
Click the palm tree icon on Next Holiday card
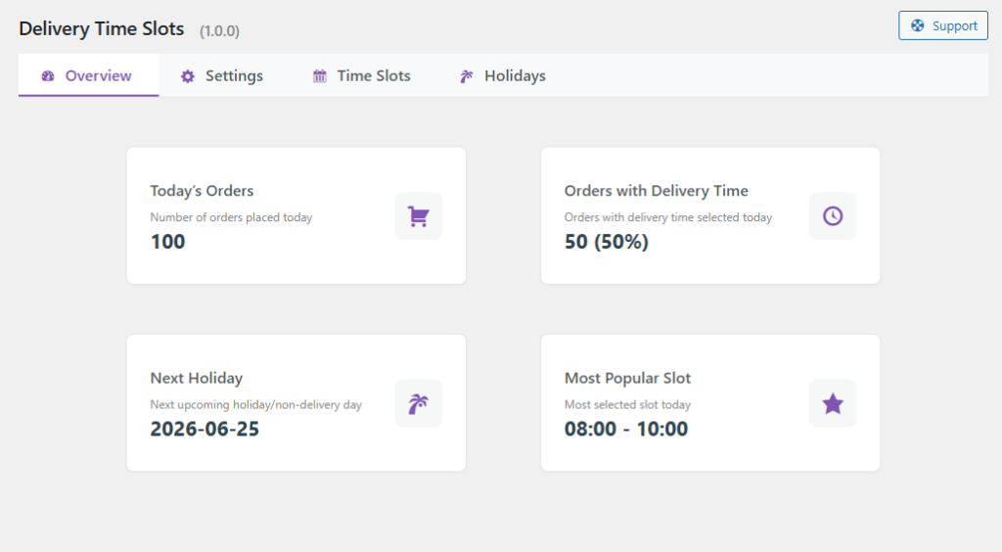click(419, 403)
